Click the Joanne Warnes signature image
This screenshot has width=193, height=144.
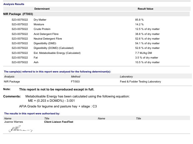[21, 129]
